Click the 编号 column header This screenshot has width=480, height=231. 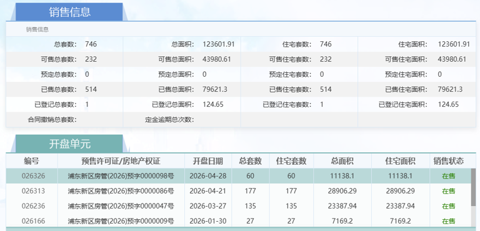coord(31,160)
